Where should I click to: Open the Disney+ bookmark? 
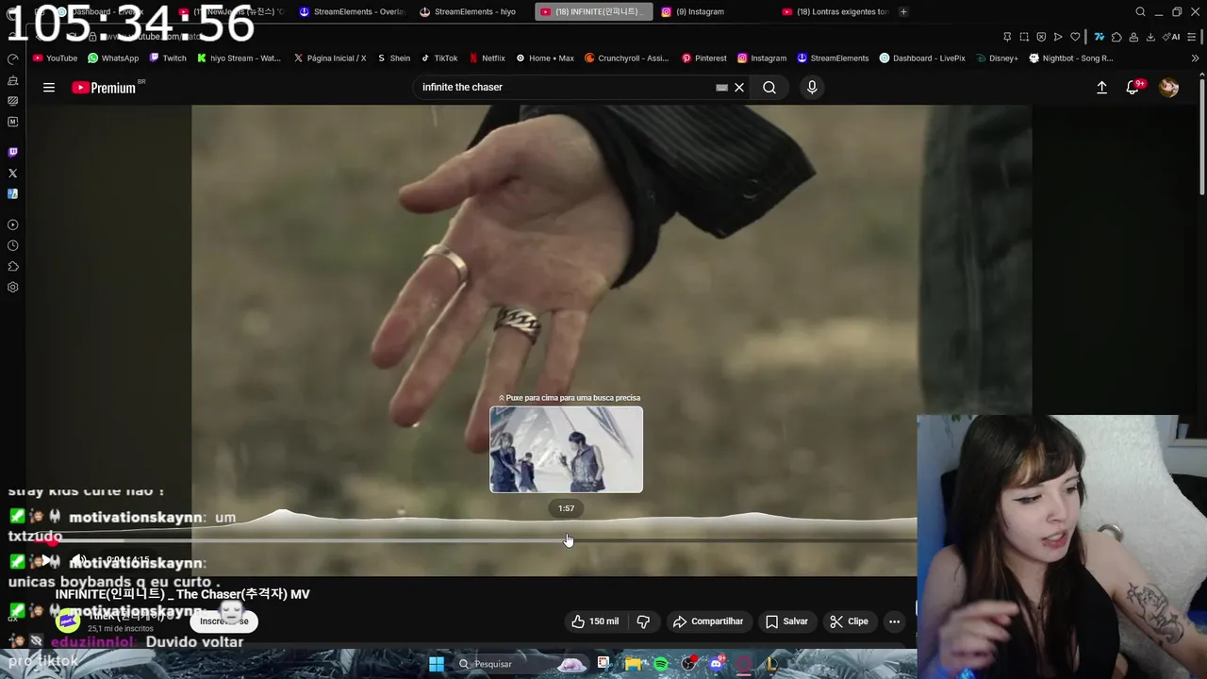point(997,58)
